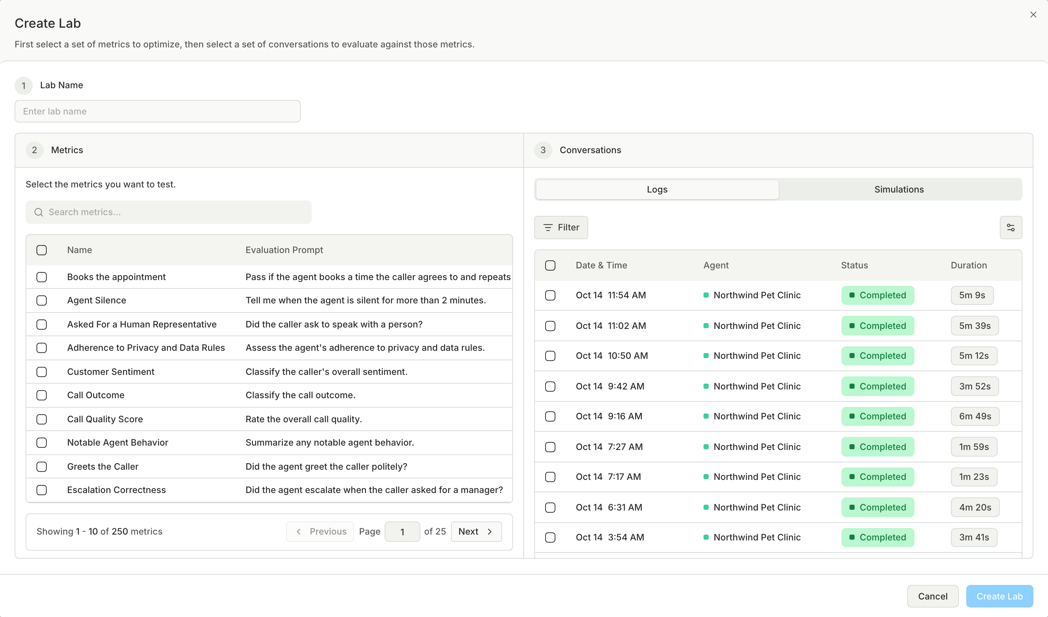Click the Duration column header
This screenshot has width=1048, height=617.
968,265
